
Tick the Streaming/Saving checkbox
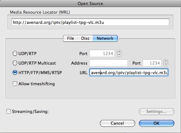[9, 111]
